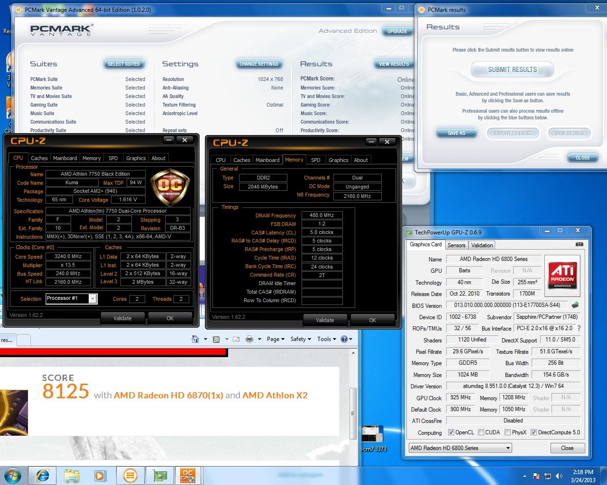The image size is (607, 485).
Task: Open the Tools menu dropdown in IE
Action: (x=327, y=339)
